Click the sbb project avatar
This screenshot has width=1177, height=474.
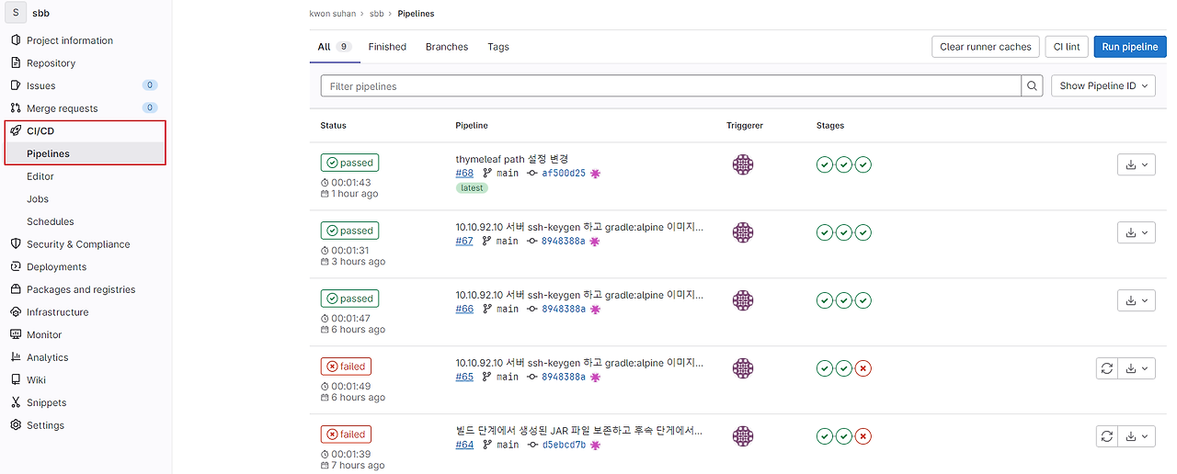16,13
